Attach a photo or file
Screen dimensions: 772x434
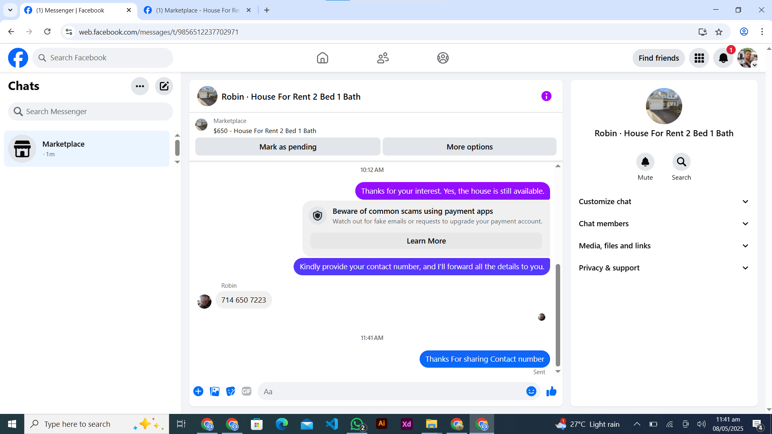coord(215,391)
